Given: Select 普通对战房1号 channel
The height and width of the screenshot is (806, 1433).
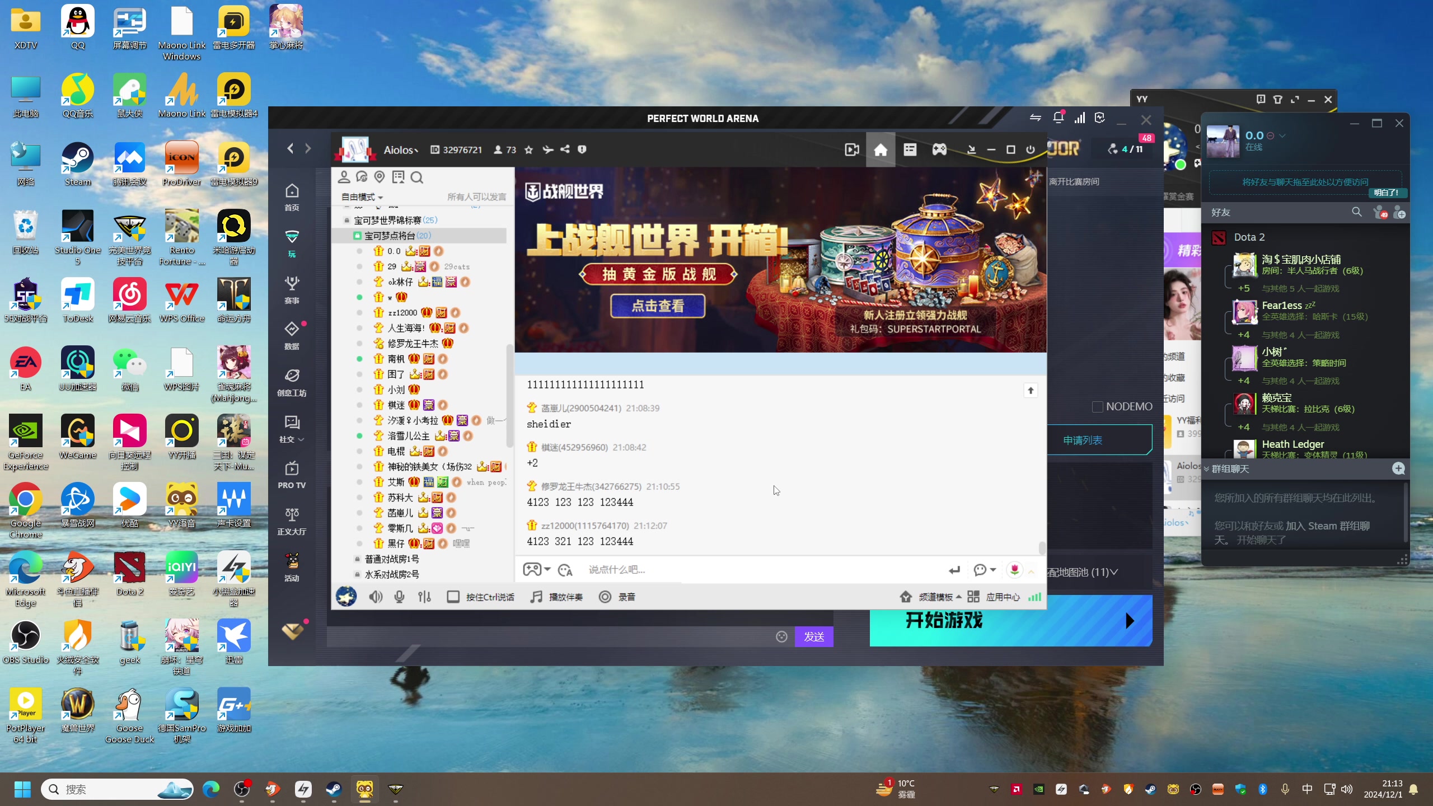Looking at the screenshot, I should tap(392, 559).
